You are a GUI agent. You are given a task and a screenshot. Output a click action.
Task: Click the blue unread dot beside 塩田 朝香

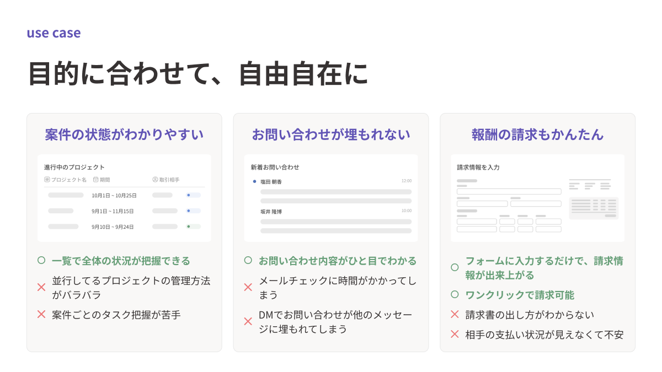pyautogui.click(x=254, y=181)
